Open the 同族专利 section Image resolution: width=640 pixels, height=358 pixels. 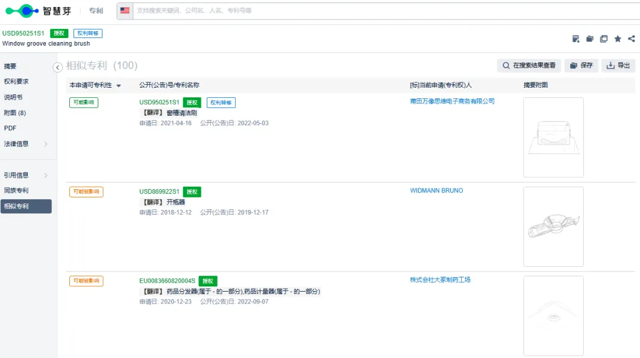pyautogui.click(x=17, y=190)
